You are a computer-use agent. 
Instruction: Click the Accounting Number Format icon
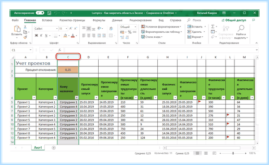(x=122, y=32)
